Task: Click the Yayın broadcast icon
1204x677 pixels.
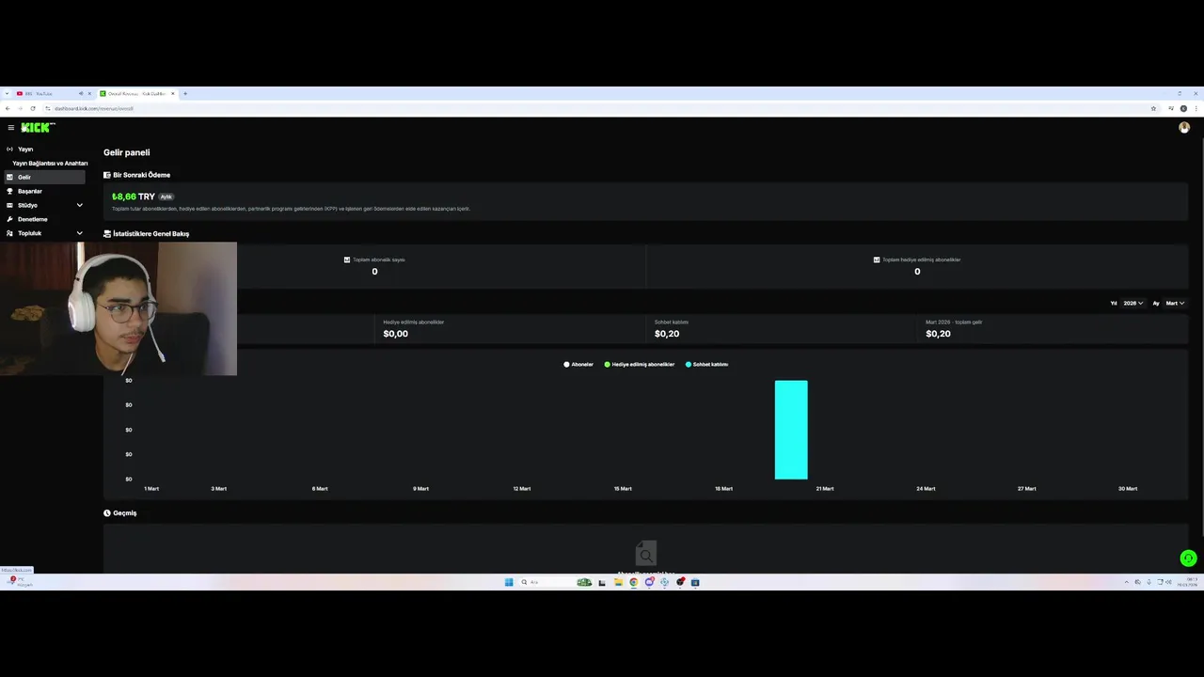Action: point(9,149)
